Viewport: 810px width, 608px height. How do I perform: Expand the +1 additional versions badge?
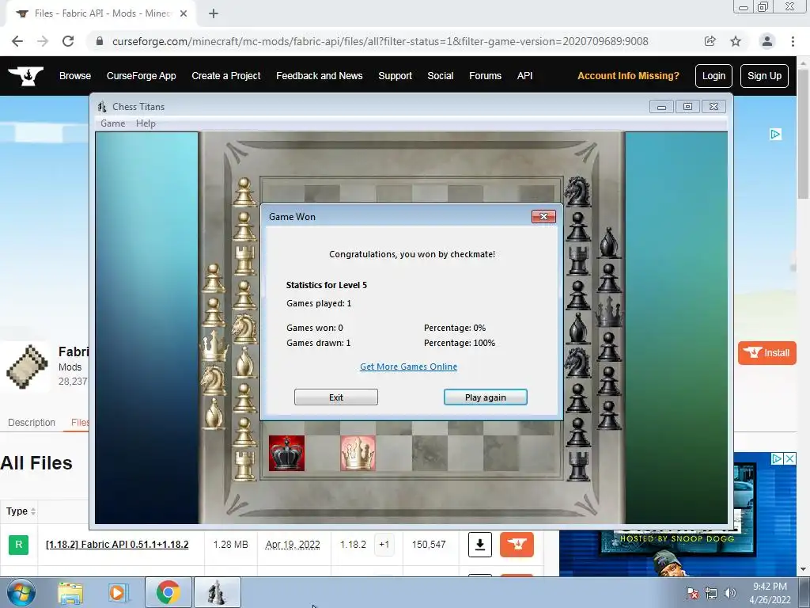pos(384,545)
